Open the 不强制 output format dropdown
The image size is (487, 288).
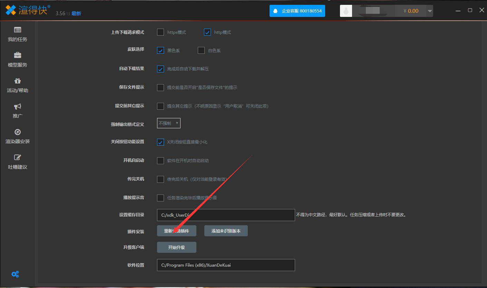[x=168, y=123]
